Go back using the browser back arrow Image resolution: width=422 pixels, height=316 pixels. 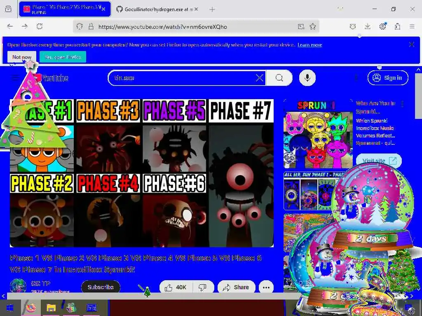10,26
